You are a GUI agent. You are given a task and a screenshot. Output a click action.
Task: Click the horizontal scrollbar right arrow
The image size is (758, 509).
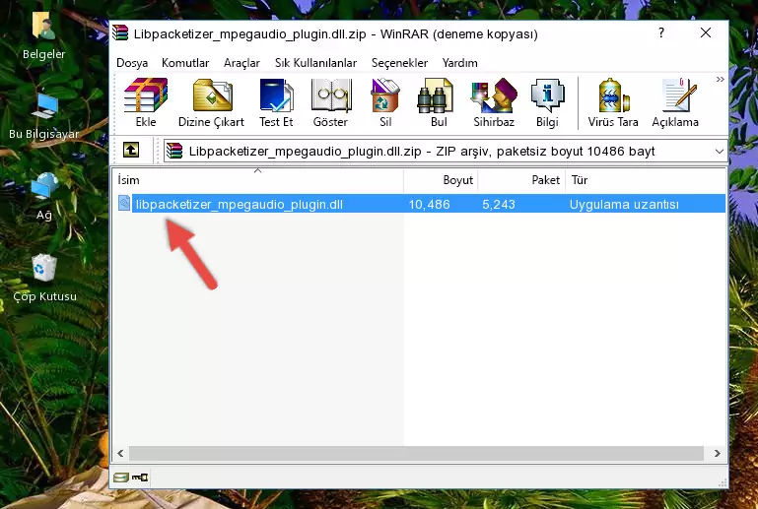[x=717, y=453]
